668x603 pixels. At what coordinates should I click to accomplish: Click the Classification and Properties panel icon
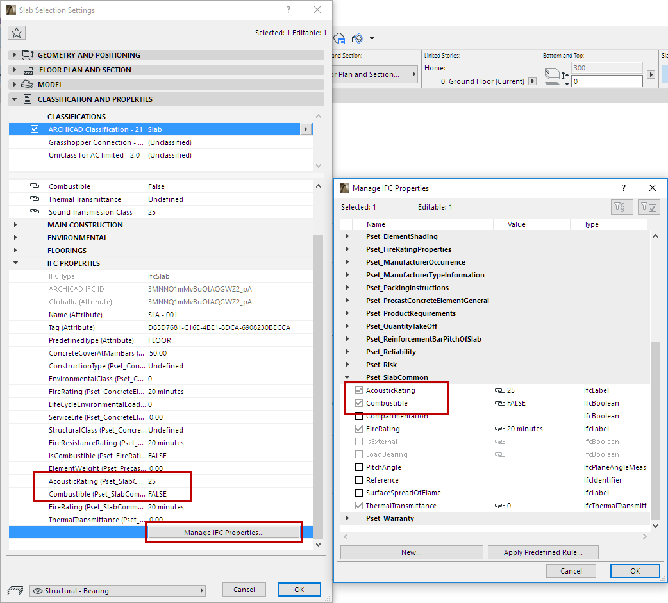tap(28, 99)
